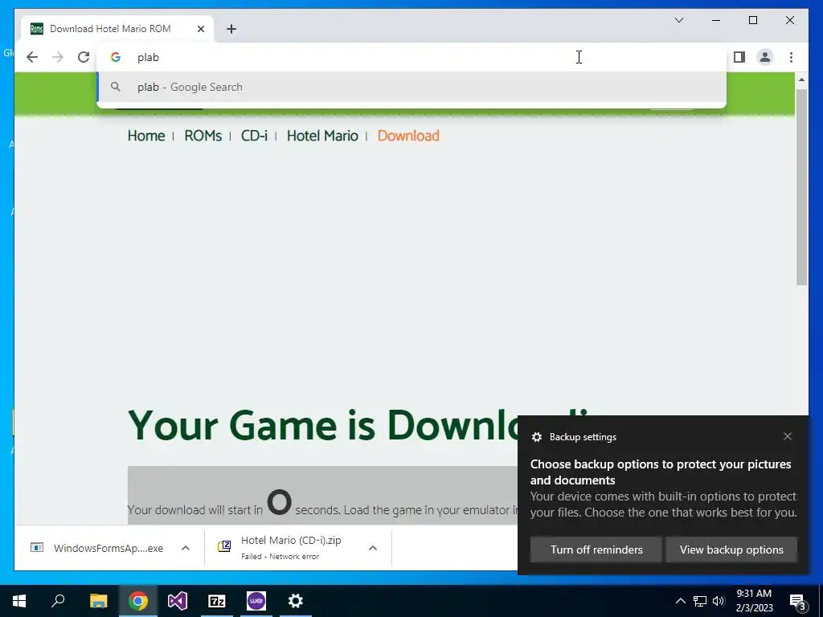Open Settings gear on the taskbar
The height and width of the screenshot is (617, 823).
pos(296,601)
